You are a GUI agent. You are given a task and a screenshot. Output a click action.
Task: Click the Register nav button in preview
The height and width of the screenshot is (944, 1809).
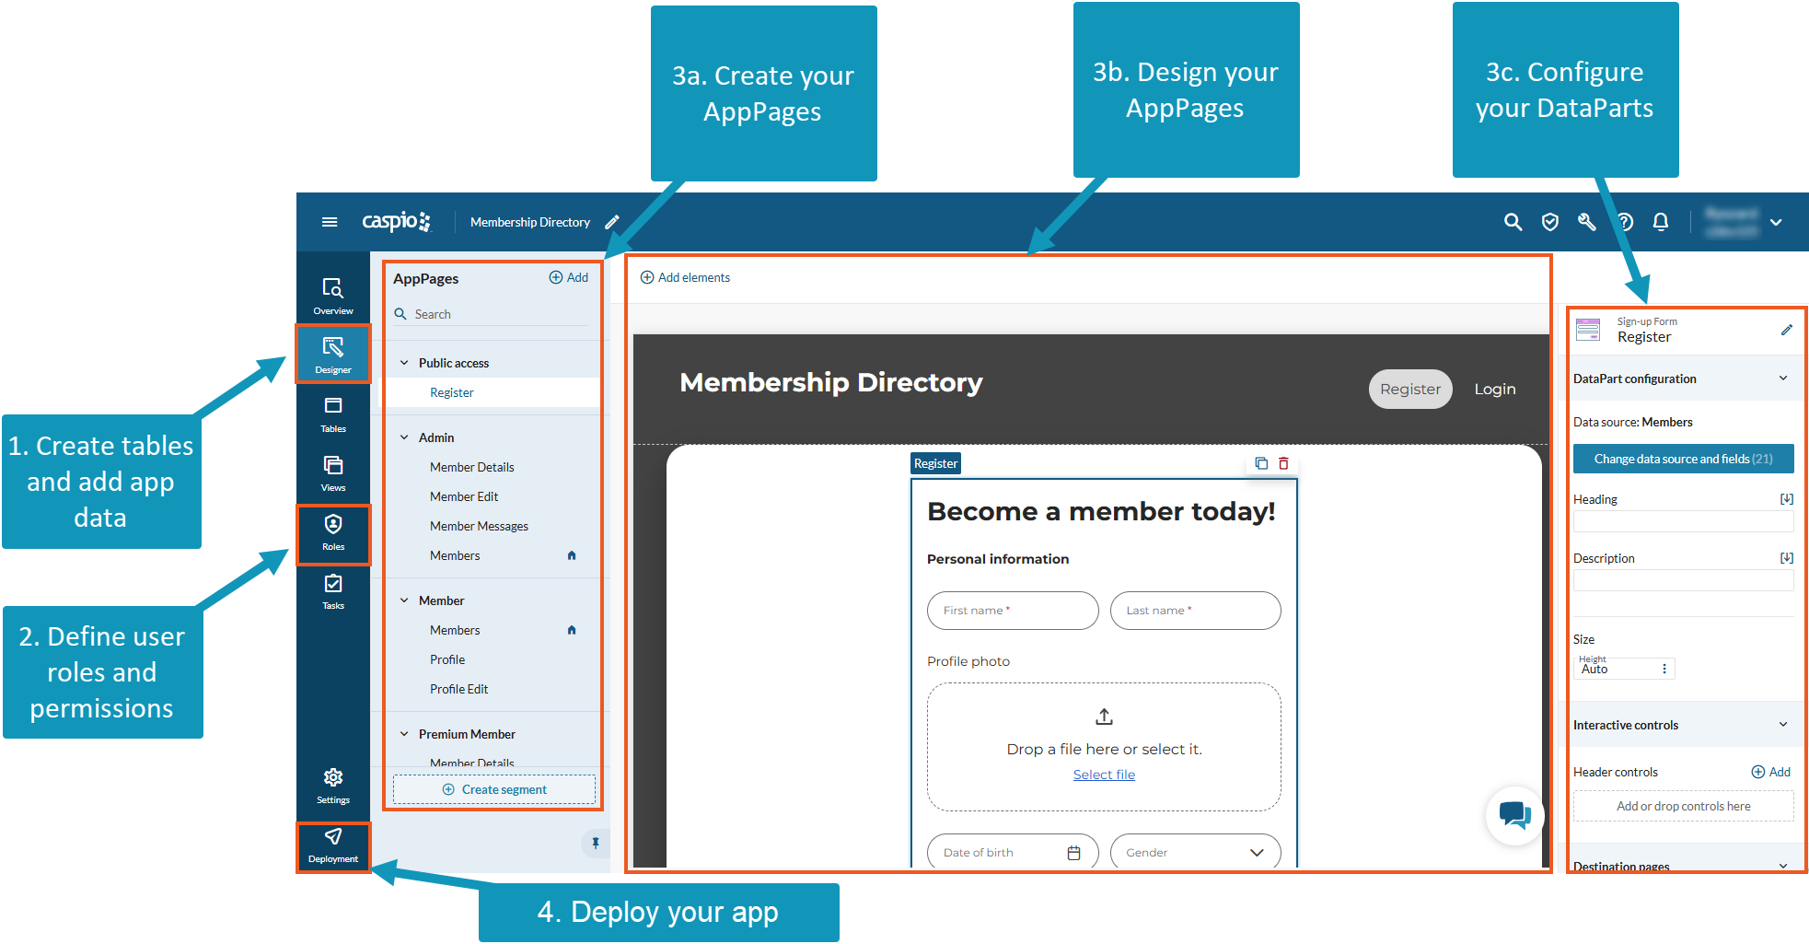[1410, 389]
